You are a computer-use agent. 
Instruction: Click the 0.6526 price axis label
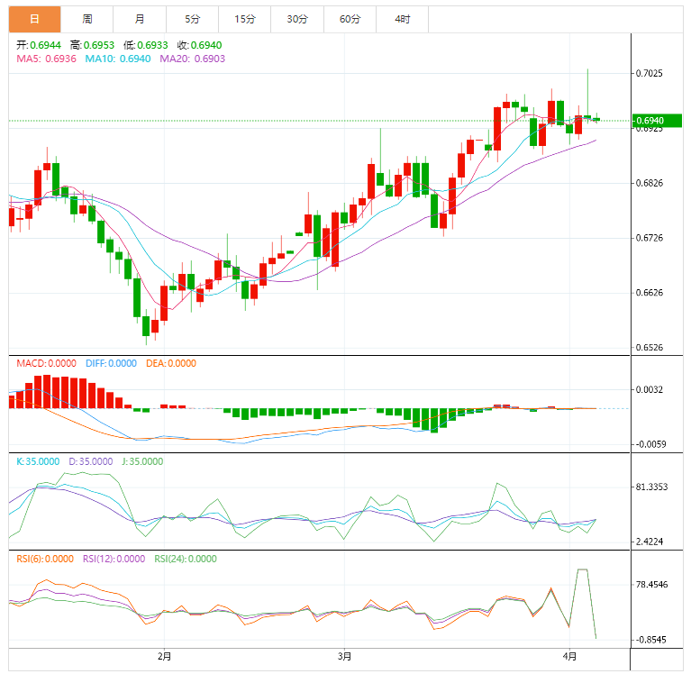pyautogui.click(x=650, y=347)
